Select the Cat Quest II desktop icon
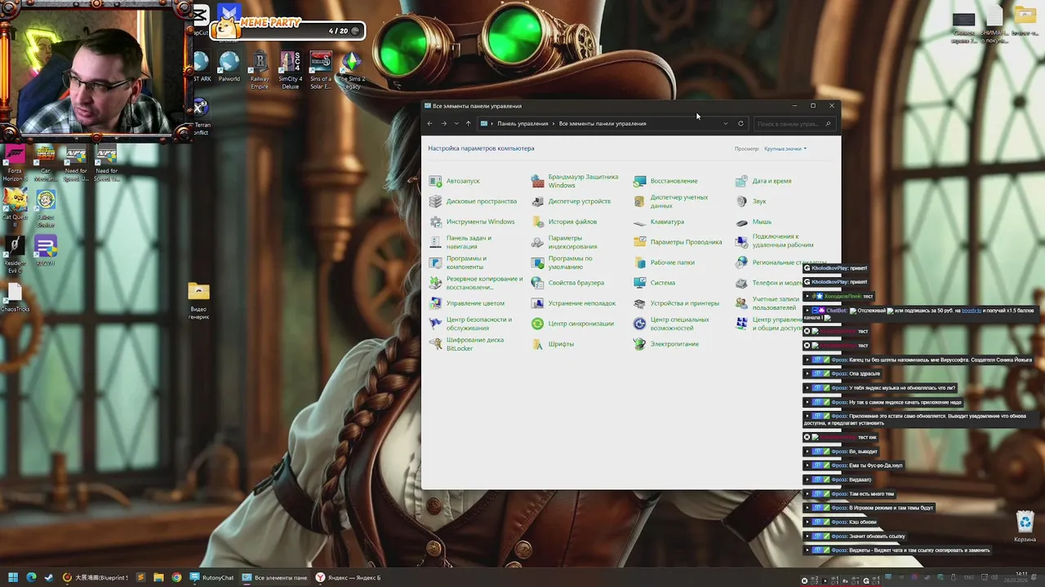The width and height of the screenshot is (1045, 587). coord(15,208)
